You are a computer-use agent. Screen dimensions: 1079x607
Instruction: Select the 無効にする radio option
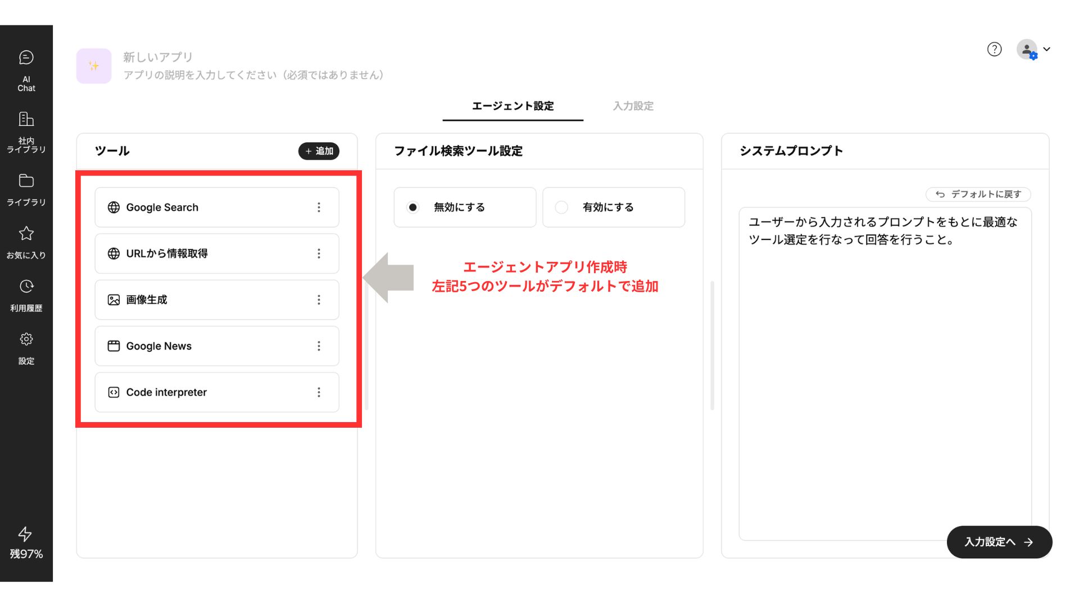coord(413,207)
